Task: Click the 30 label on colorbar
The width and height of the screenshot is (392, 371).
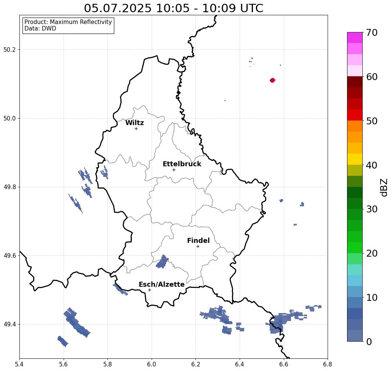Action: (372, 209)
